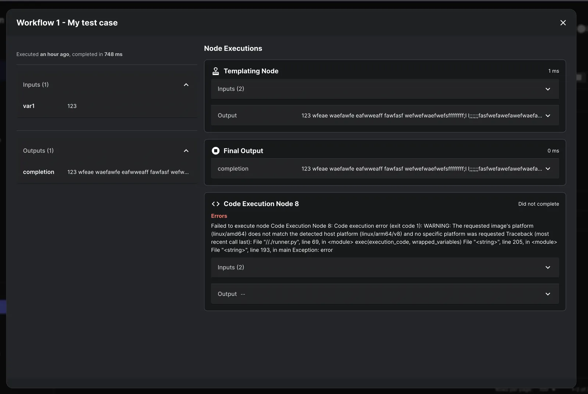Expand Final Output completion row chevron
This screenshot has height=394, width=588.
(x=548, y=169)
